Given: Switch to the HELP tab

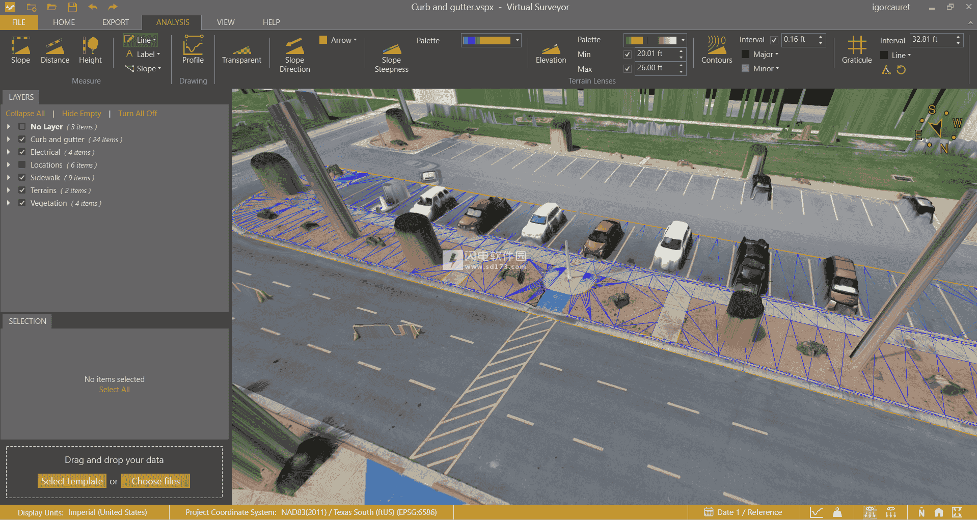Looking at the screenshot, I should 271,22.
